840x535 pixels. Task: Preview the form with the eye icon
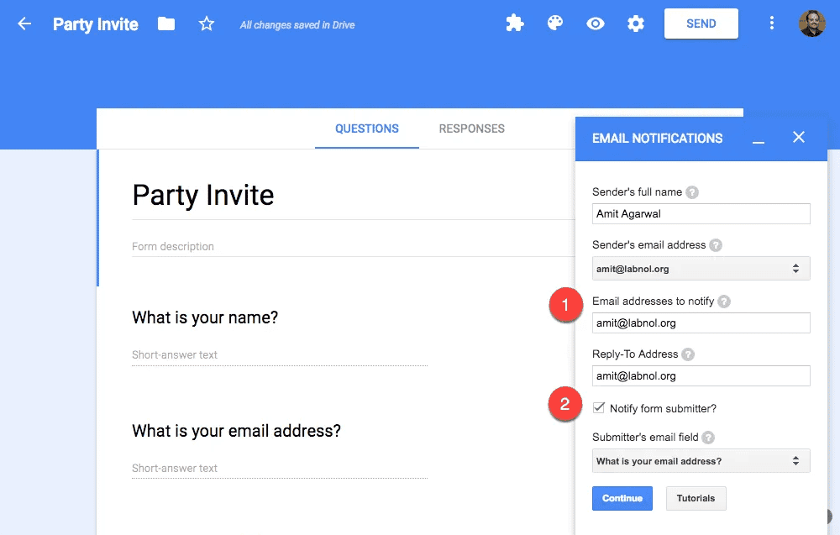(596, 24)
